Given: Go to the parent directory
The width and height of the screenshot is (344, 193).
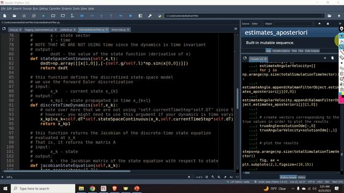Looking at the screenshot, I should pyautogui.click(x=339, y=16).
